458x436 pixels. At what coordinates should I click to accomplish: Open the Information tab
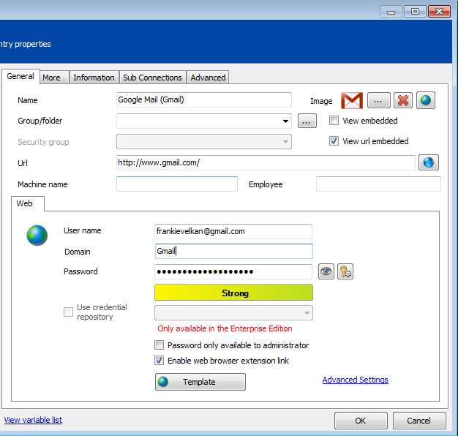tap(94, 78)
